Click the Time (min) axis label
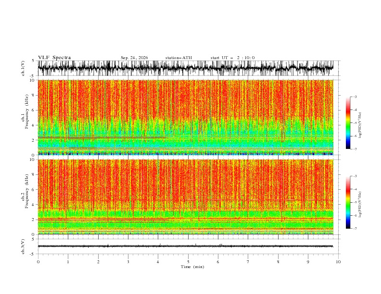 (x=192, y=267)
